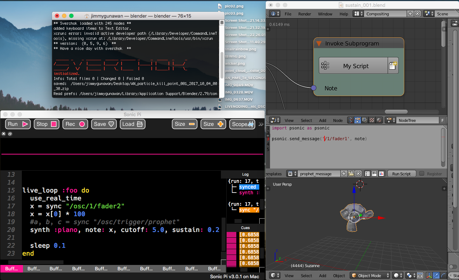459x280 pixels.
Task: Stop playback in Sonic Pi
Action: tap(47, 124)
